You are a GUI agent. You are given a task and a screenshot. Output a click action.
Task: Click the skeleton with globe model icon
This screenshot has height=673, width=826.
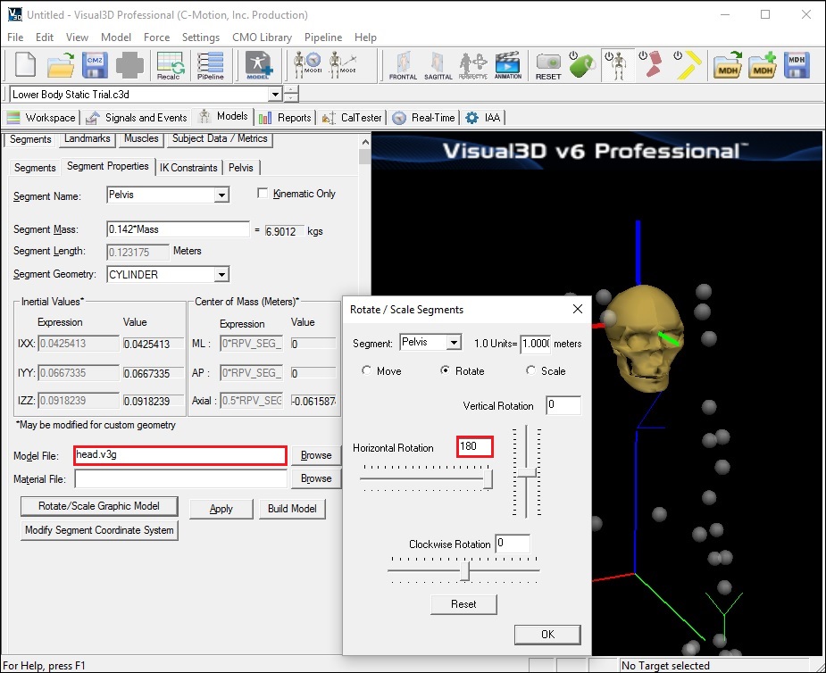[x=308, y=65]
